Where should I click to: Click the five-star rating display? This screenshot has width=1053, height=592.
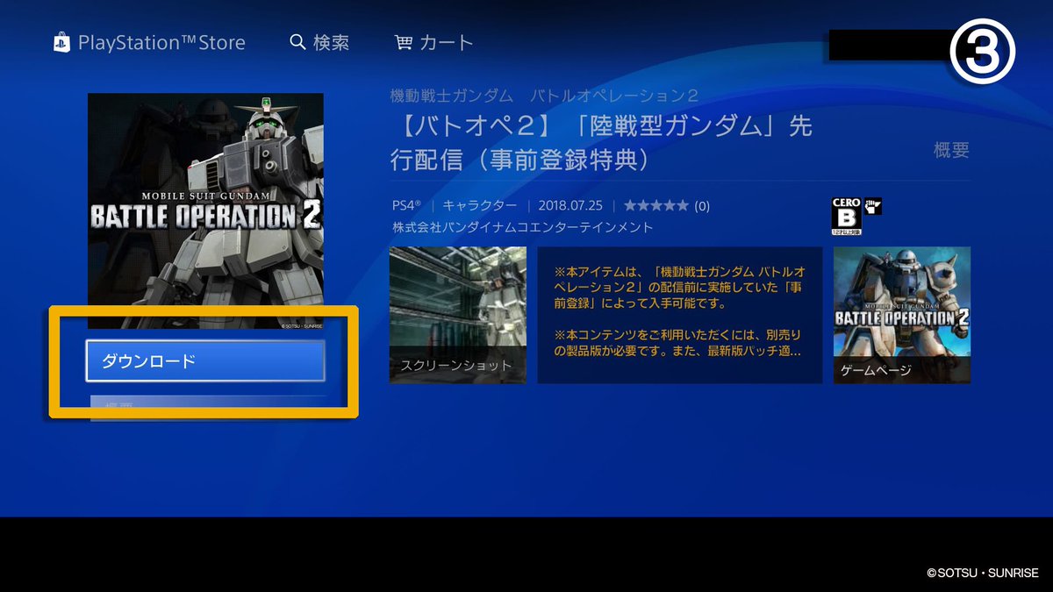pyautogui.click(x=656, y=206)
